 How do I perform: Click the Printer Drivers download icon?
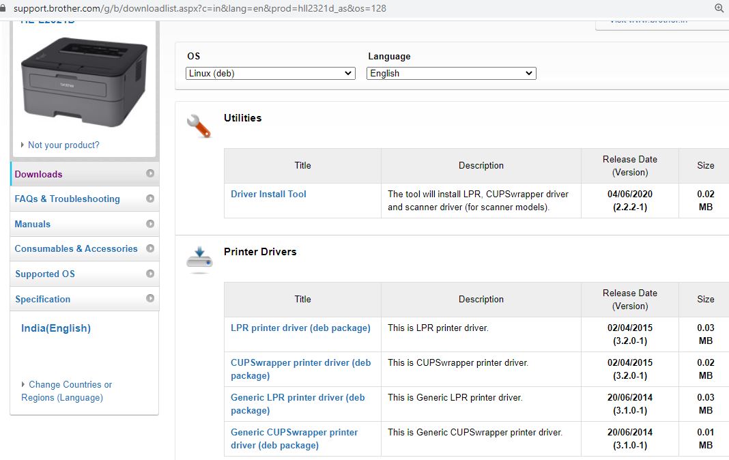point(199,259)
